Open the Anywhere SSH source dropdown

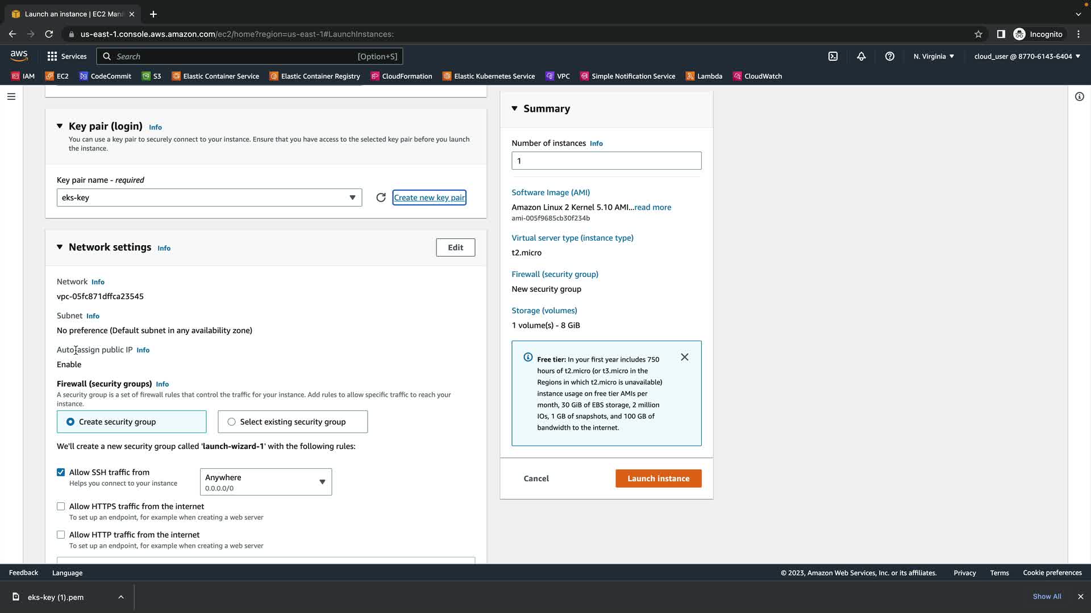point(265,482)
